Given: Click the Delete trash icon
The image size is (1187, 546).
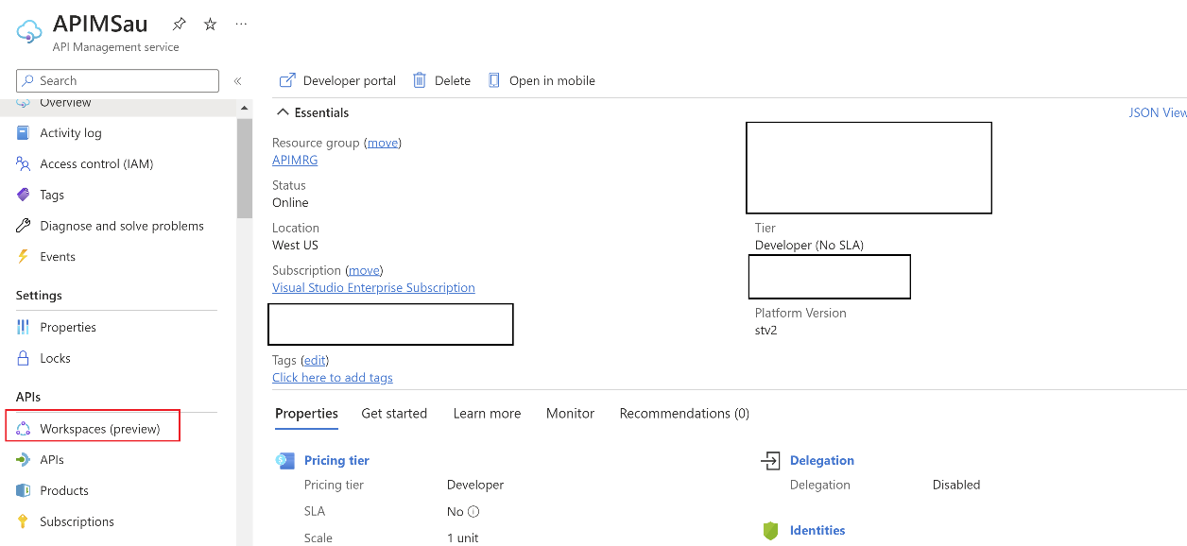Looking at the screenshot, I should click(420, 80).
